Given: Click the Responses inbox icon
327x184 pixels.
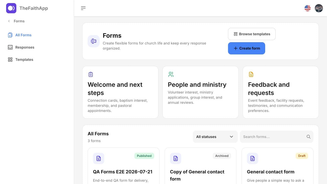Looking at the screenshot, I should point(10,47).
